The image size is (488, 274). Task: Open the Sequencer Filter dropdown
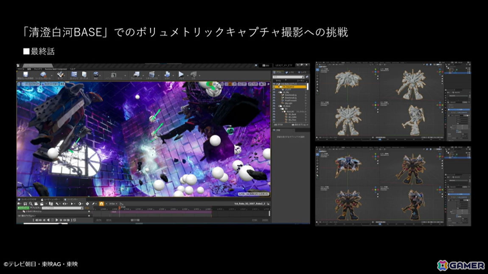35,208
